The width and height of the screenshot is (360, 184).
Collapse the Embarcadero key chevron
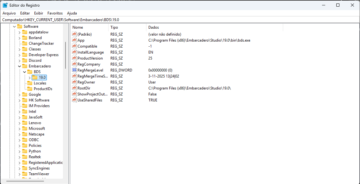tap(20, 66)
